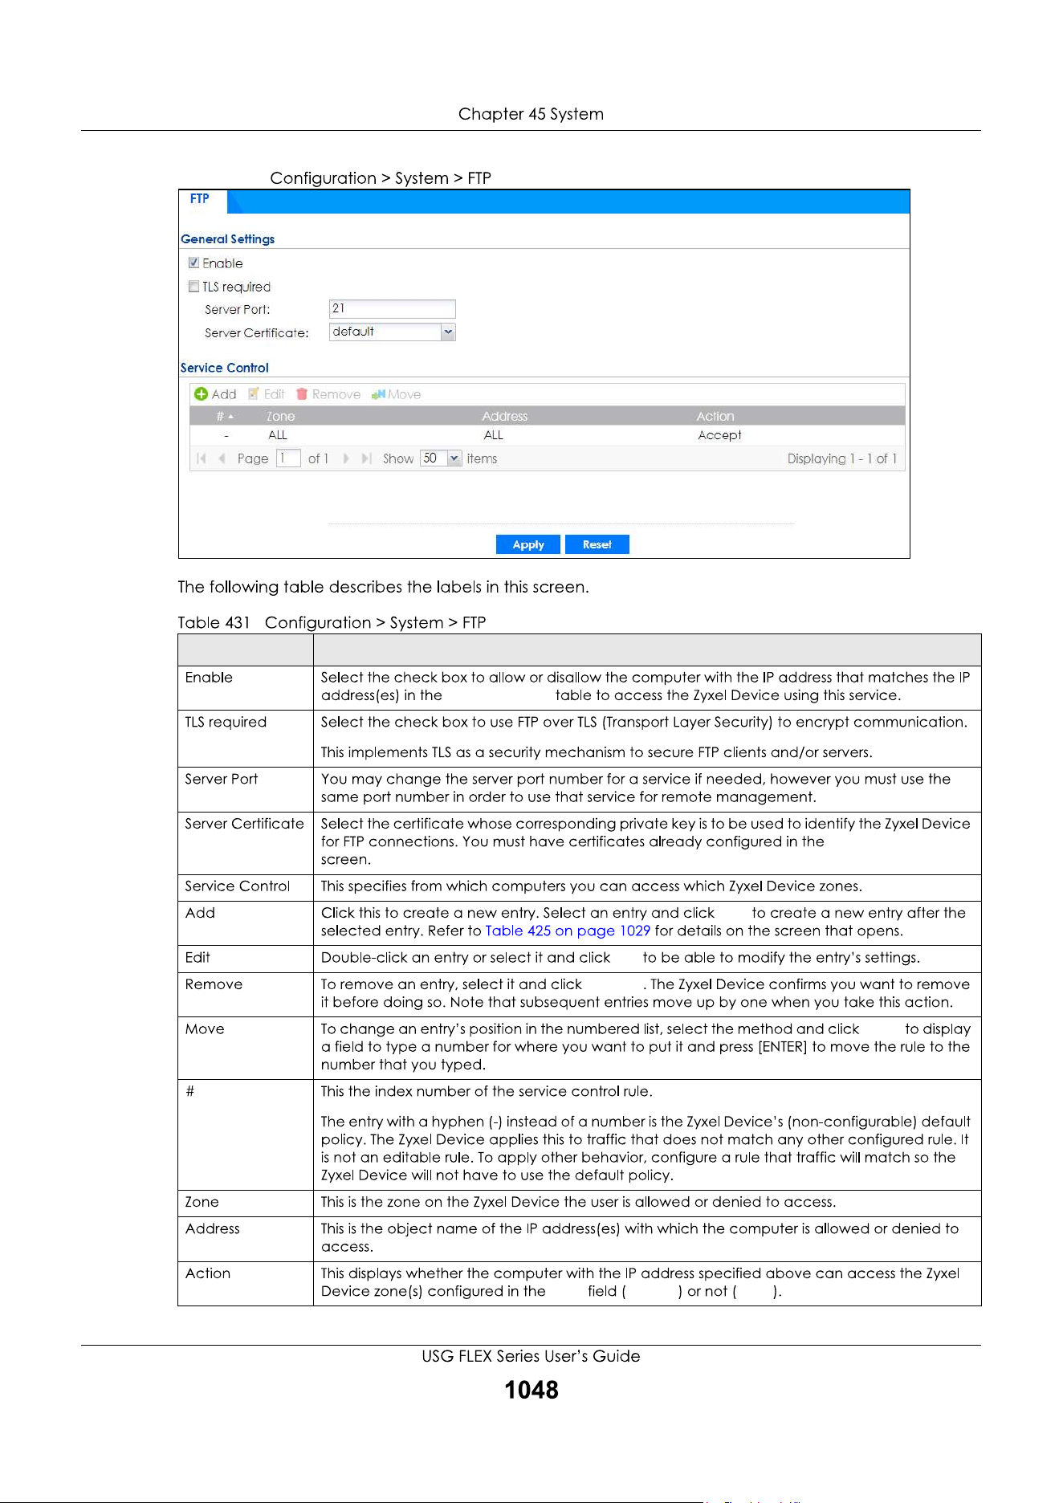1063x1503 pixels.
Task: Click the General Settings section heading
Action: point(228,239)
